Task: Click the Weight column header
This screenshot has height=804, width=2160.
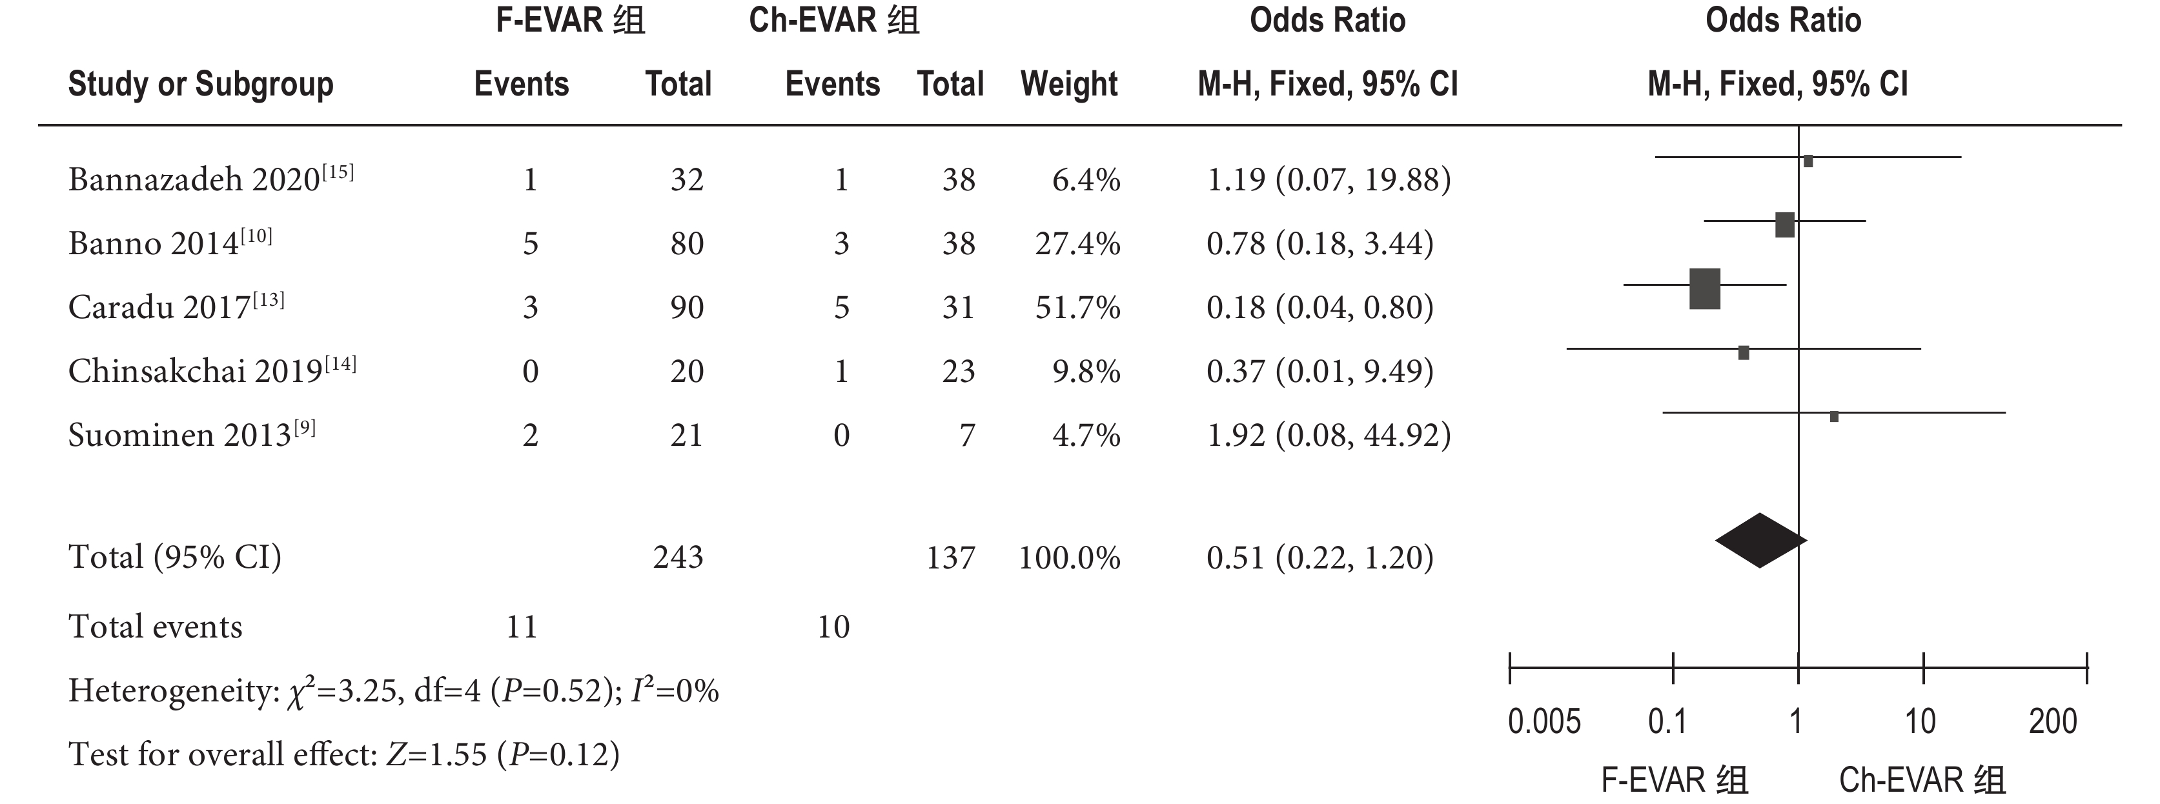Action: tap(1068, 84)
